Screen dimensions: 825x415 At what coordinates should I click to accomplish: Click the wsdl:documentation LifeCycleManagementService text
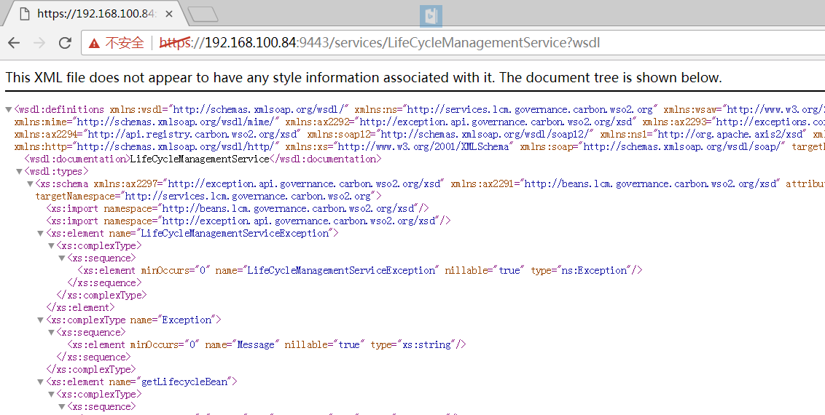coord(200,159)
